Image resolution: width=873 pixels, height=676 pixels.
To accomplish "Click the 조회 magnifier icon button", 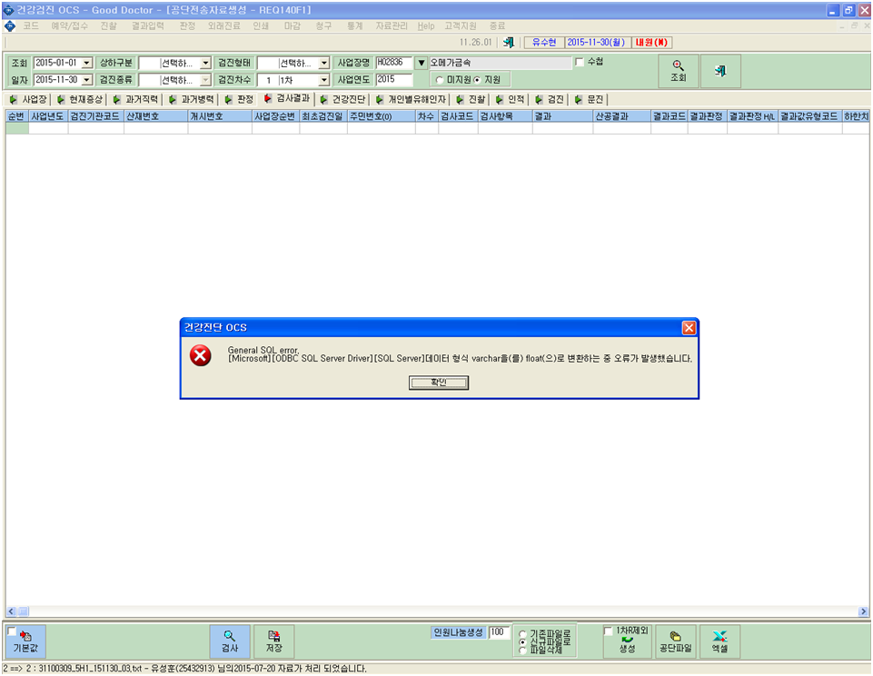I will (x=678, y=71).
